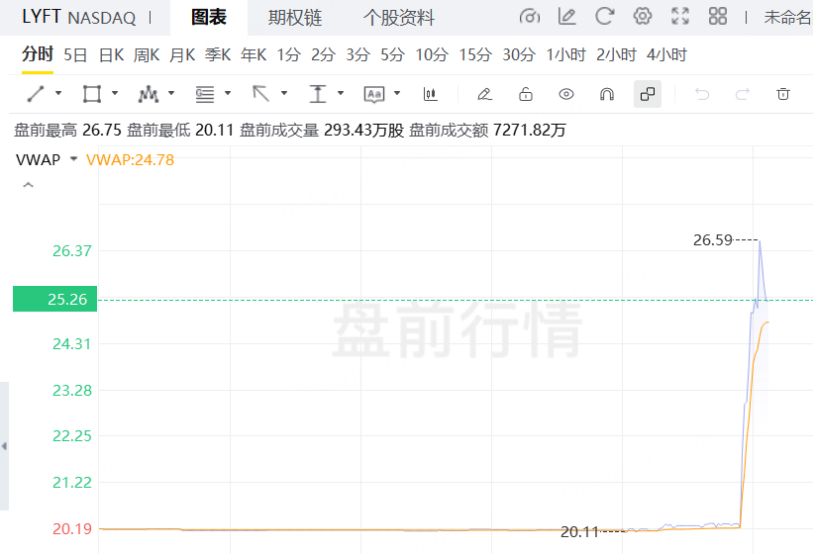This screenshot has height=554, width=813.
Task: Click the 未命名 layout name
Action: pyautogui.click(x=788, y=18)
